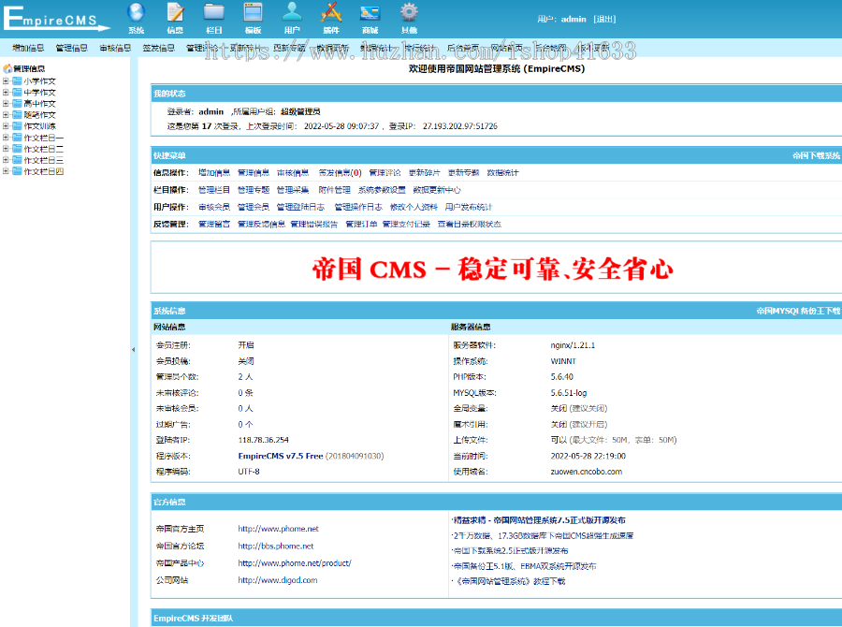Select 网站首页 in the top submenu bar
This screenshot has height=627, width=842.
506,48
